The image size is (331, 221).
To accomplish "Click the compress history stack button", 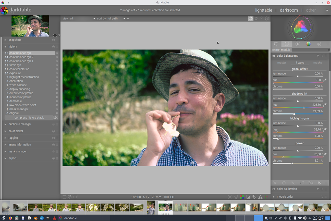I will click(x=29, y=117).
